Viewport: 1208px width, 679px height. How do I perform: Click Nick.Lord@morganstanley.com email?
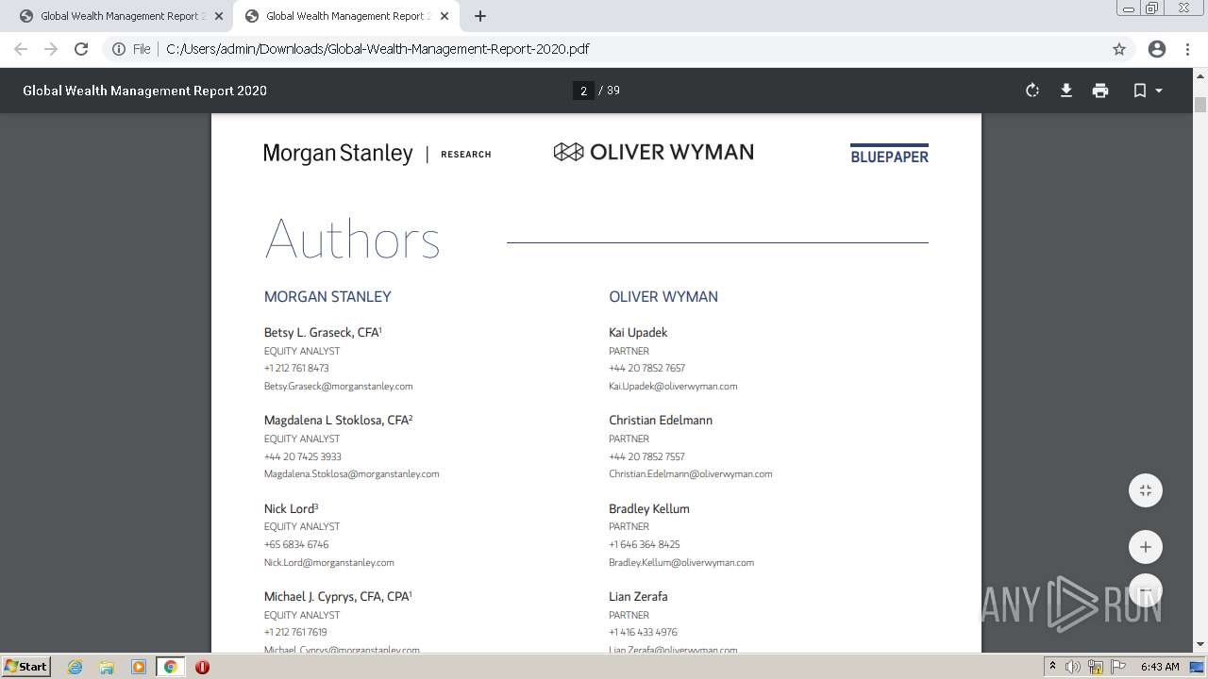(x=328, y=562)
